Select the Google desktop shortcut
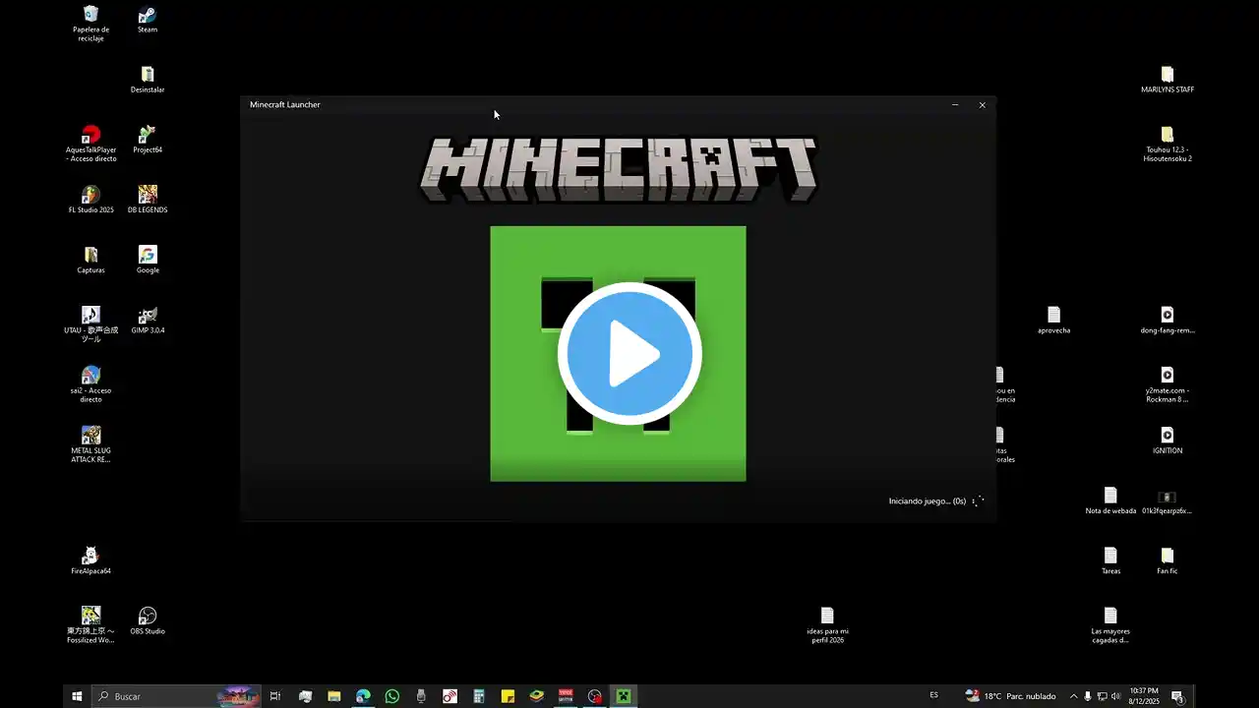The image size is (1259, 708). point(148,259)
